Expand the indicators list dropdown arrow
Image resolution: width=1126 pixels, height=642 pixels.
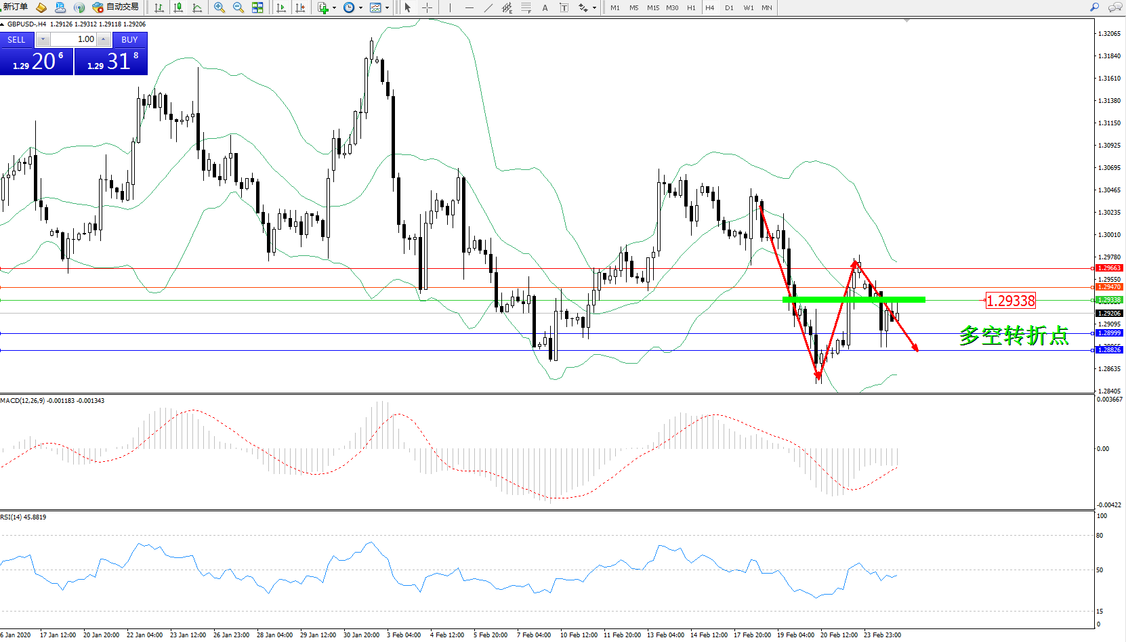click(334, 8)
